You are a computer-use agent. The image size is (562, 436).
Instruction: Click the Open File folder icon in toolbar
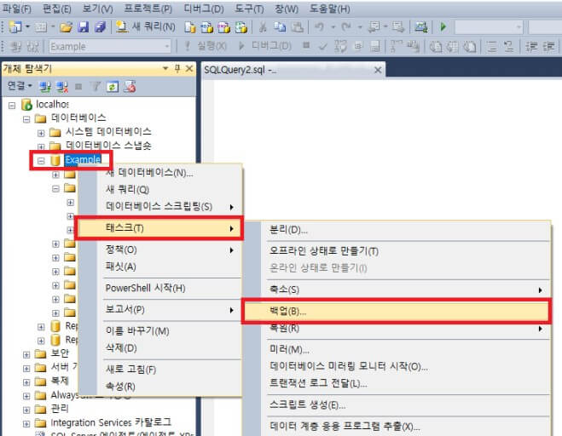click(x=64, y=27)
